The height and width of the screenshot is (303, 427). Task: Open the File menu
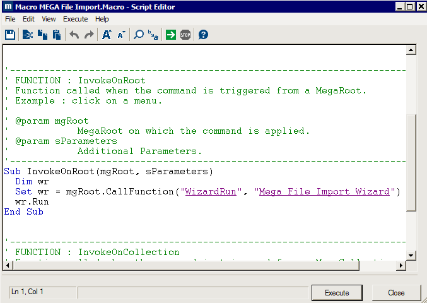(x=10, y=19)
